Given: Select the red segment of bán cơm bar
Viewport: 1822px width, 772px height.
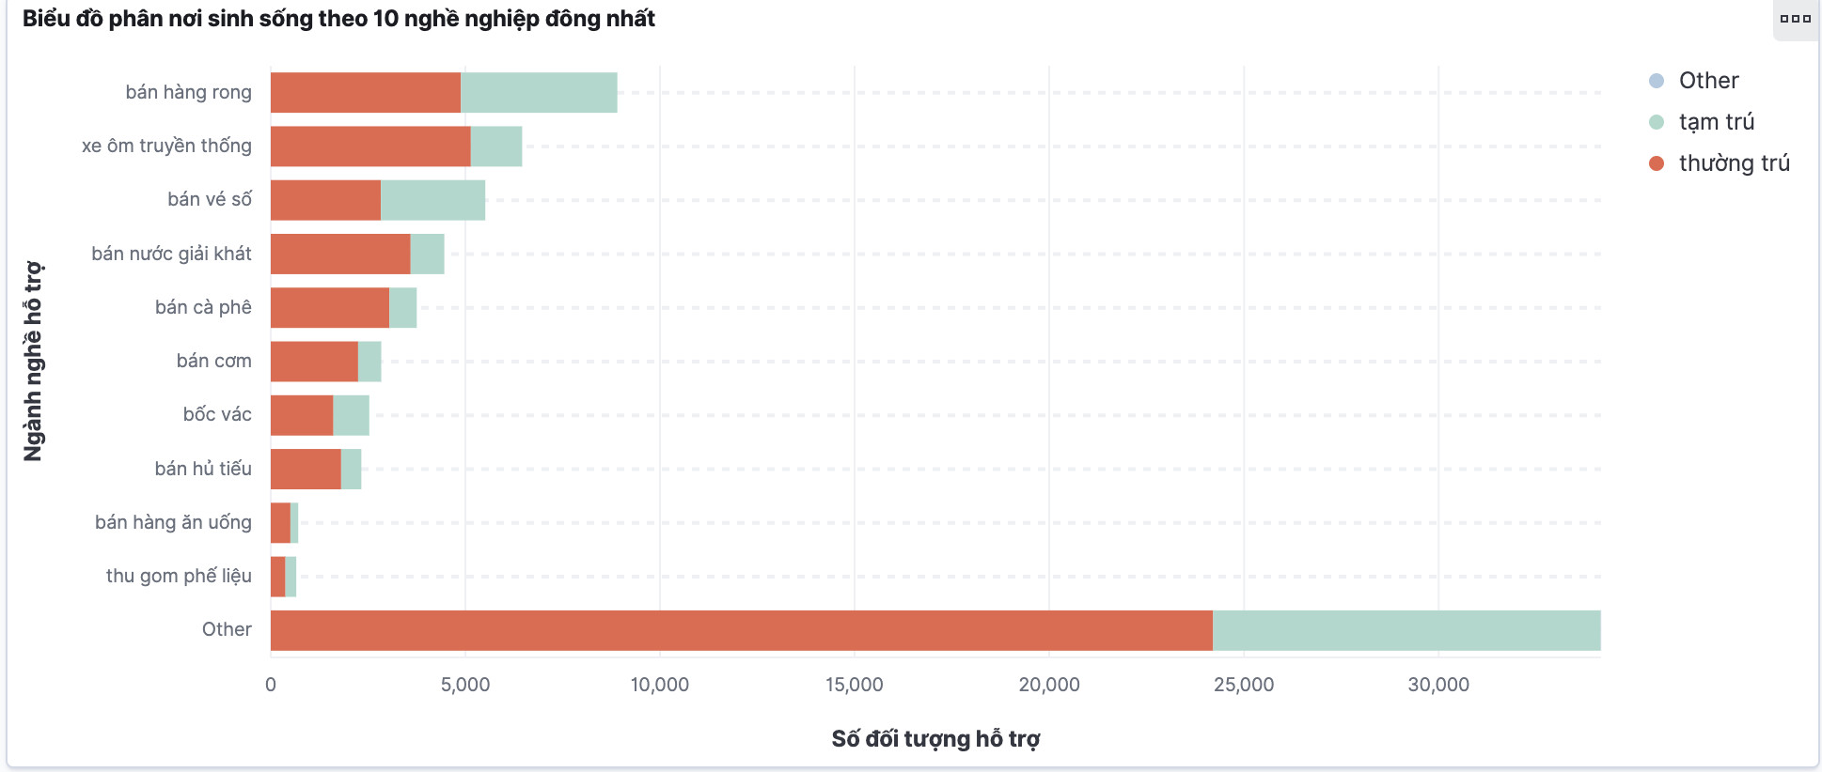Looking at the screenshot, I should 314,362.
